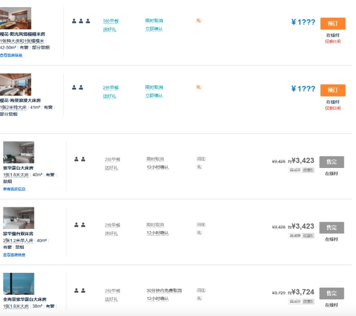The height and width of the screenshot is (316, 356).
Task: Click 30分钟内免费取消 cancellation policy text
Action: tap(164, 290)
